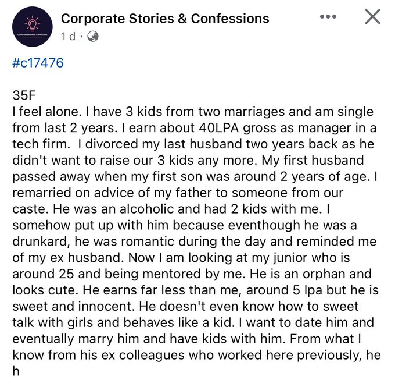Open the post options three-dots menu
This screenshot has width=395, height=380.
(x=328, y=17)
